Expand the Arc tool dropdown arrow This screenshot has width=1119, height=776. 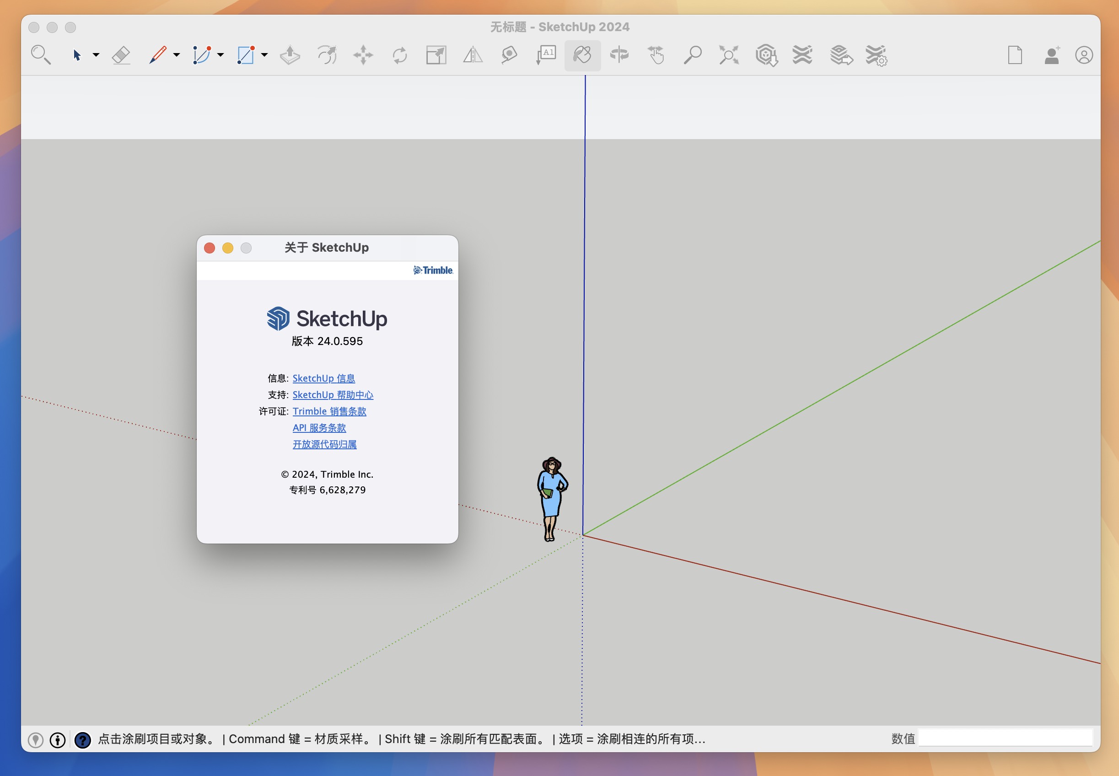220,55
